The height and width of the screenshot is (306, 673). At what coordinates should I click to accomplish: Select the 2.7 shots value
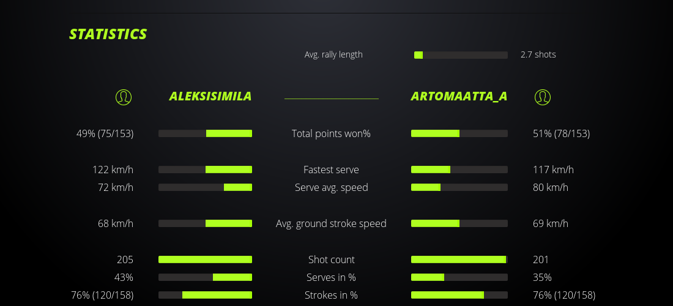coord(538,54)
